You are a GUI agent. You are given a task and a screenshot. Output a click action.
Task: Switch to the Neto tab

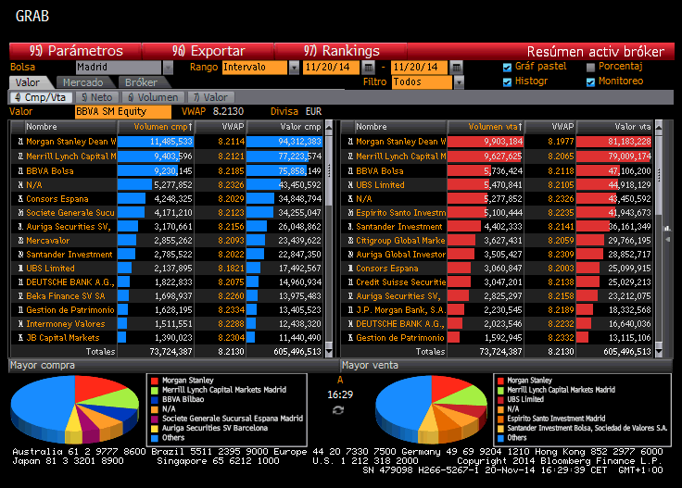(97, 97)
